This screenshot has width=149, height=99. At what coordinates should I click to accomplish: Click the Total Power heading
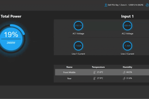point(11,16)
